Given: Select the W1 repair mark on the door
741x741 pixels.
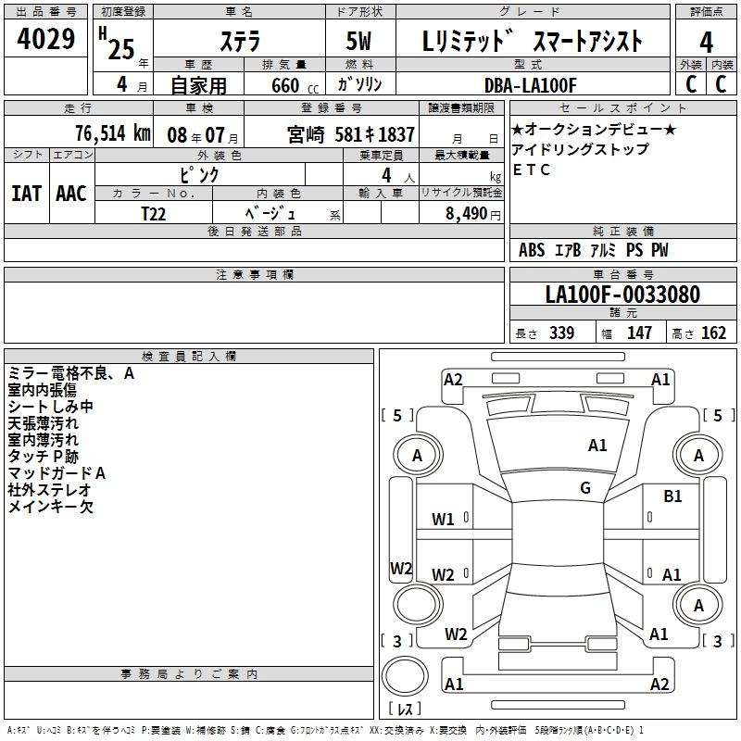Looking at the screenshot, I should point(443,520).
